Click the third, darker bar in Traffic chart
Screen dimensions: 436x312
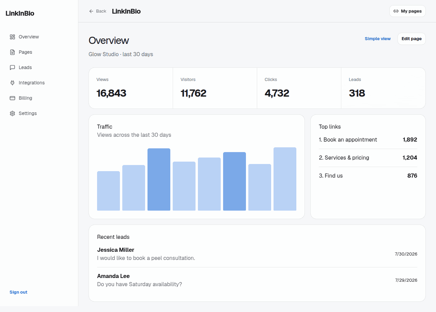(159, 179)
